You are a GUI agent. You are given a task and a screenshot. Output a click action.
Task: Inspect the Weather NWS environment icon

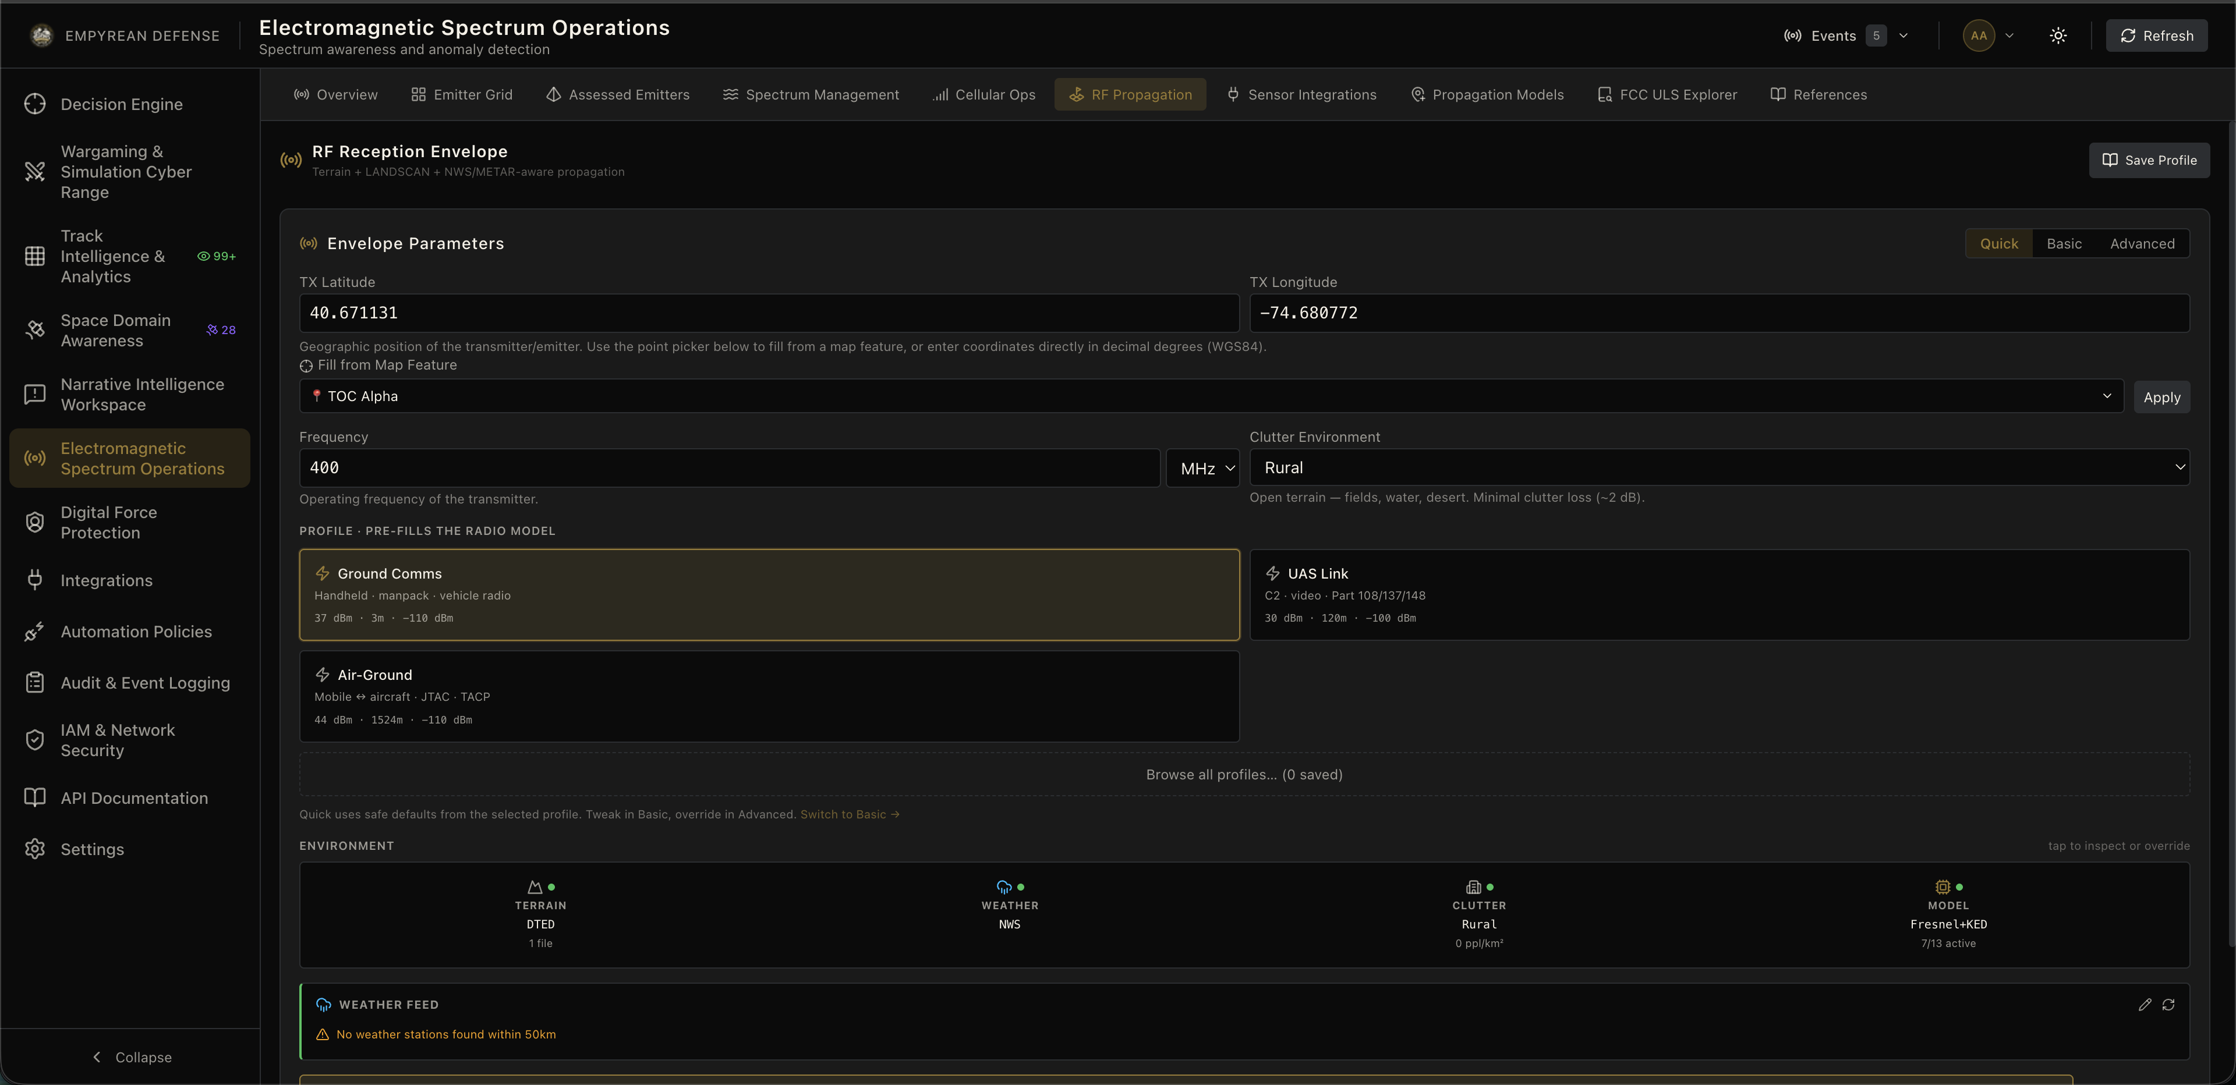1004,887
